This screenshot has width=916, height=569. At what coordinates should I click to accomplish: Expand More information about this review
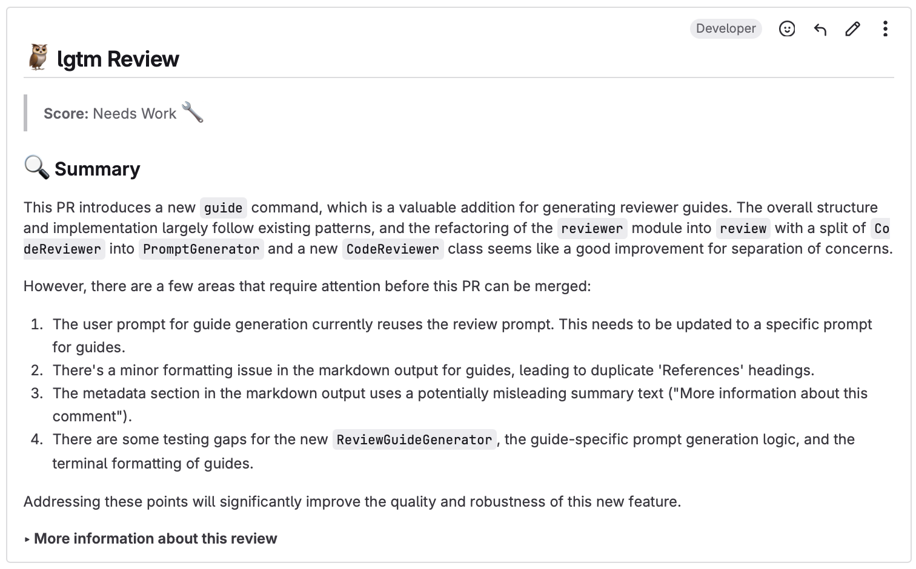(155, 538)
